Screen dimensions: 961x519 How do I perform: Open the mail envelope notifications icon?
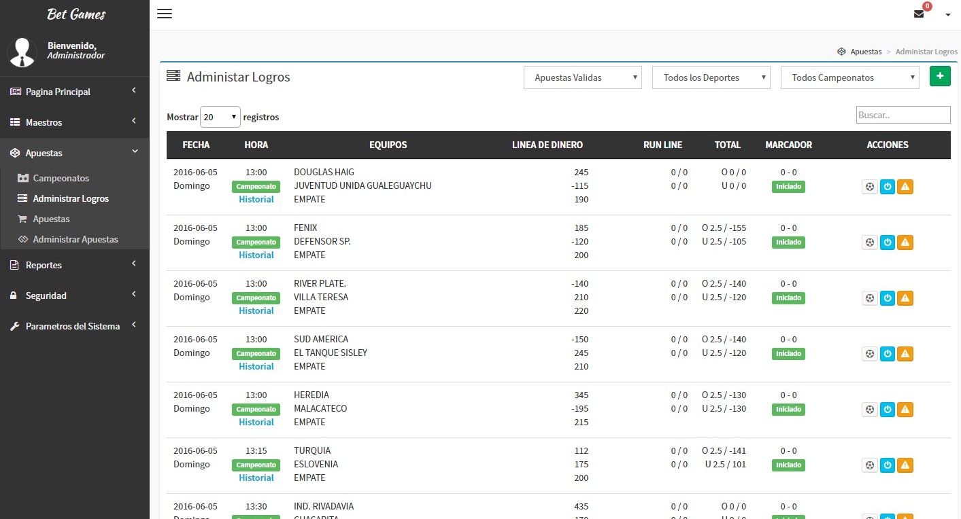click(x=919, y=14)
